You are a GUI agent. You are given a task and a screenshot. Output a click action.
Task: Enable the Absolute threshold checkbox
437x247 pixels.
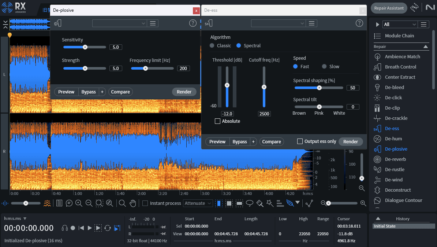[218, 121]
